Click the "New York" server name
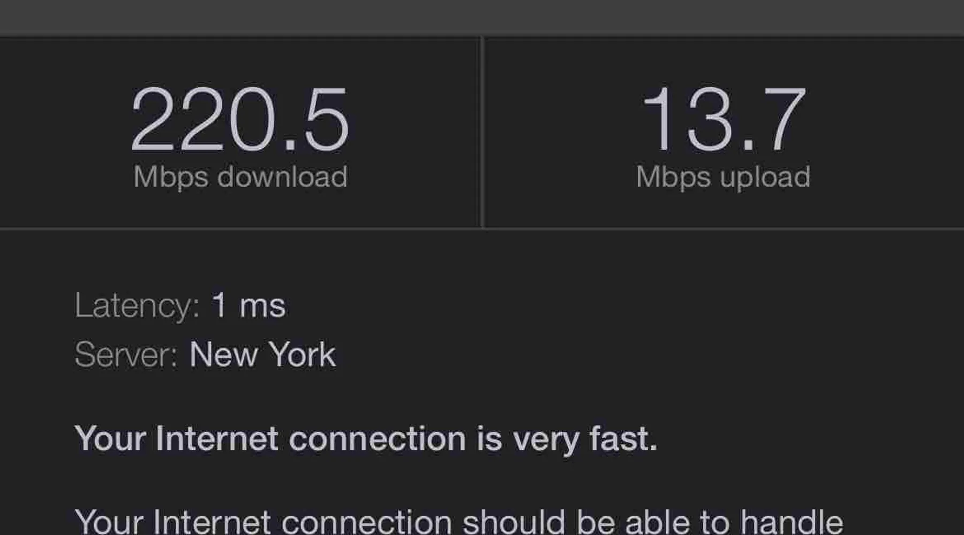The width and height of the screenshot is (964, 535). point(262,354)
